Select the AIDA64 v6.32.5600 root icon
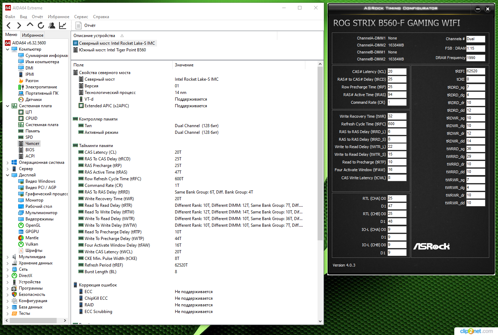Viewport: 498px width, 335px height. 8,43
